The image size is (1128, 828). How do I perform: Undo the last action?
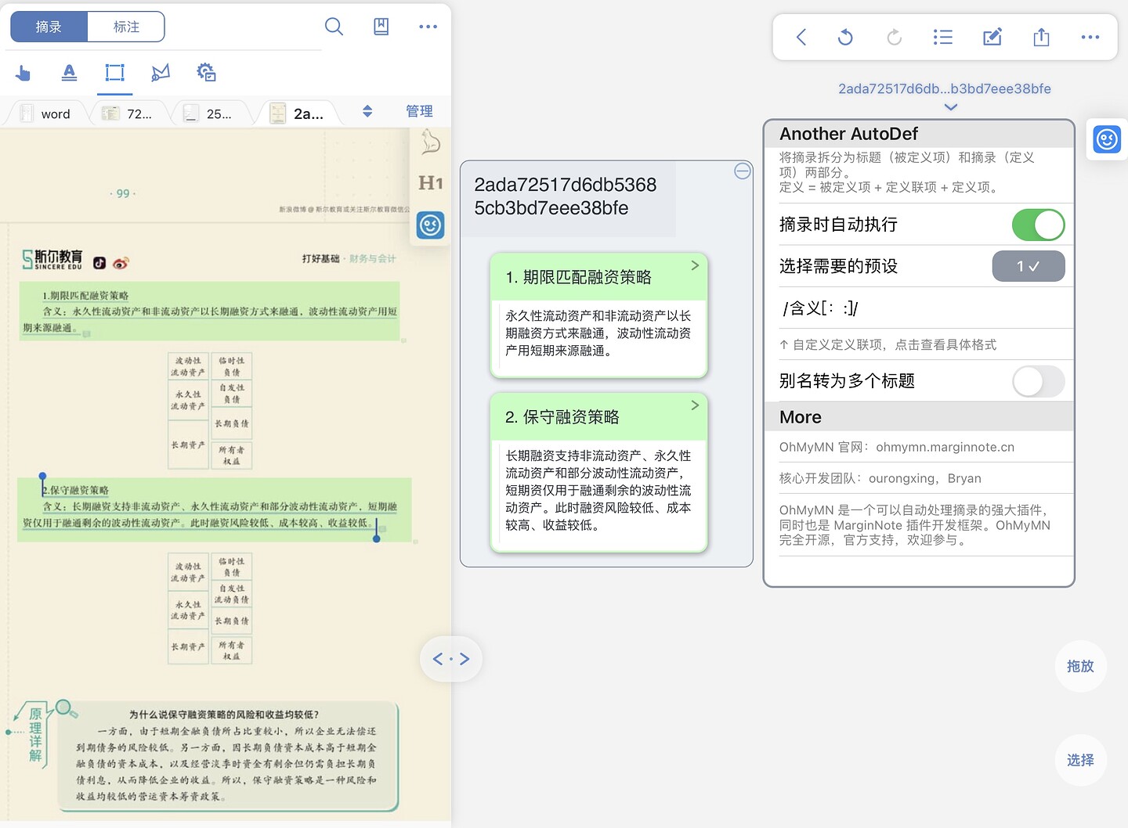click(x=845, y=37)
